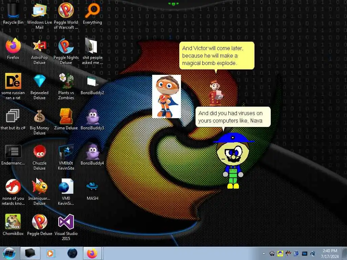
Task: Click the black box app in taskbar
Action: point(30,253)
